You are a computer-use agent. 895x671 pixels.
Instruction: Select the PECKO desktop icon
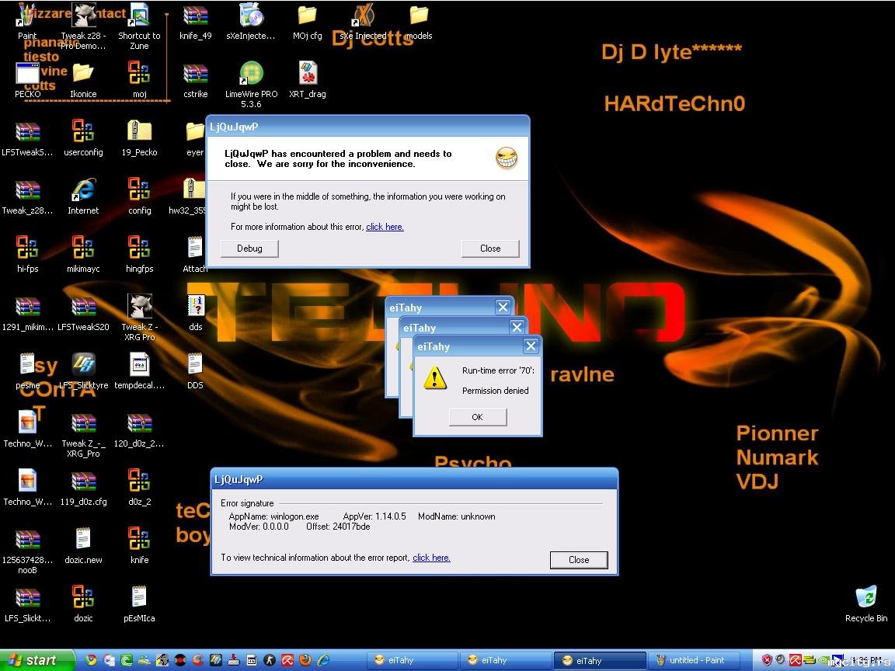tap(27, 81)
